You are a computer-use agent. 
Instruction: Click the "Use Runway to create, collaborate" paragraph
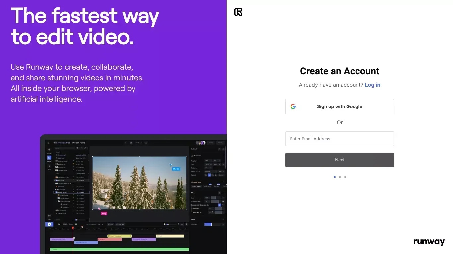[77, 83]
